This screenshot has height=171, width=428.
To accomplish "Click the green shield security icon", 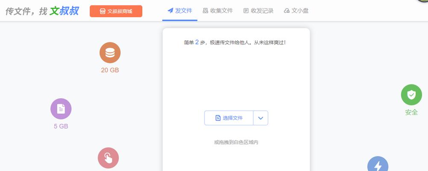I will click(411, 95).
